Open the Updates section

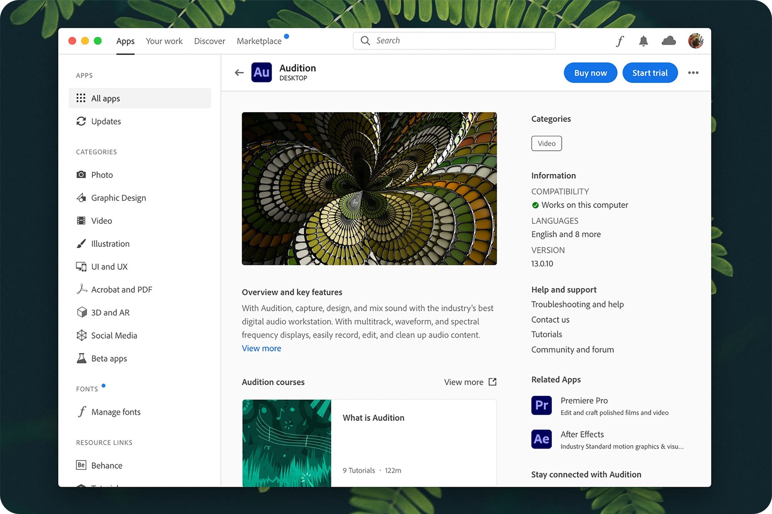106,121
